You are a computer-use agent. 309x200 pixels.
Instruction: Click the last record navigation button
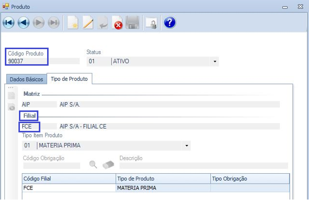[x=54, y=22]
